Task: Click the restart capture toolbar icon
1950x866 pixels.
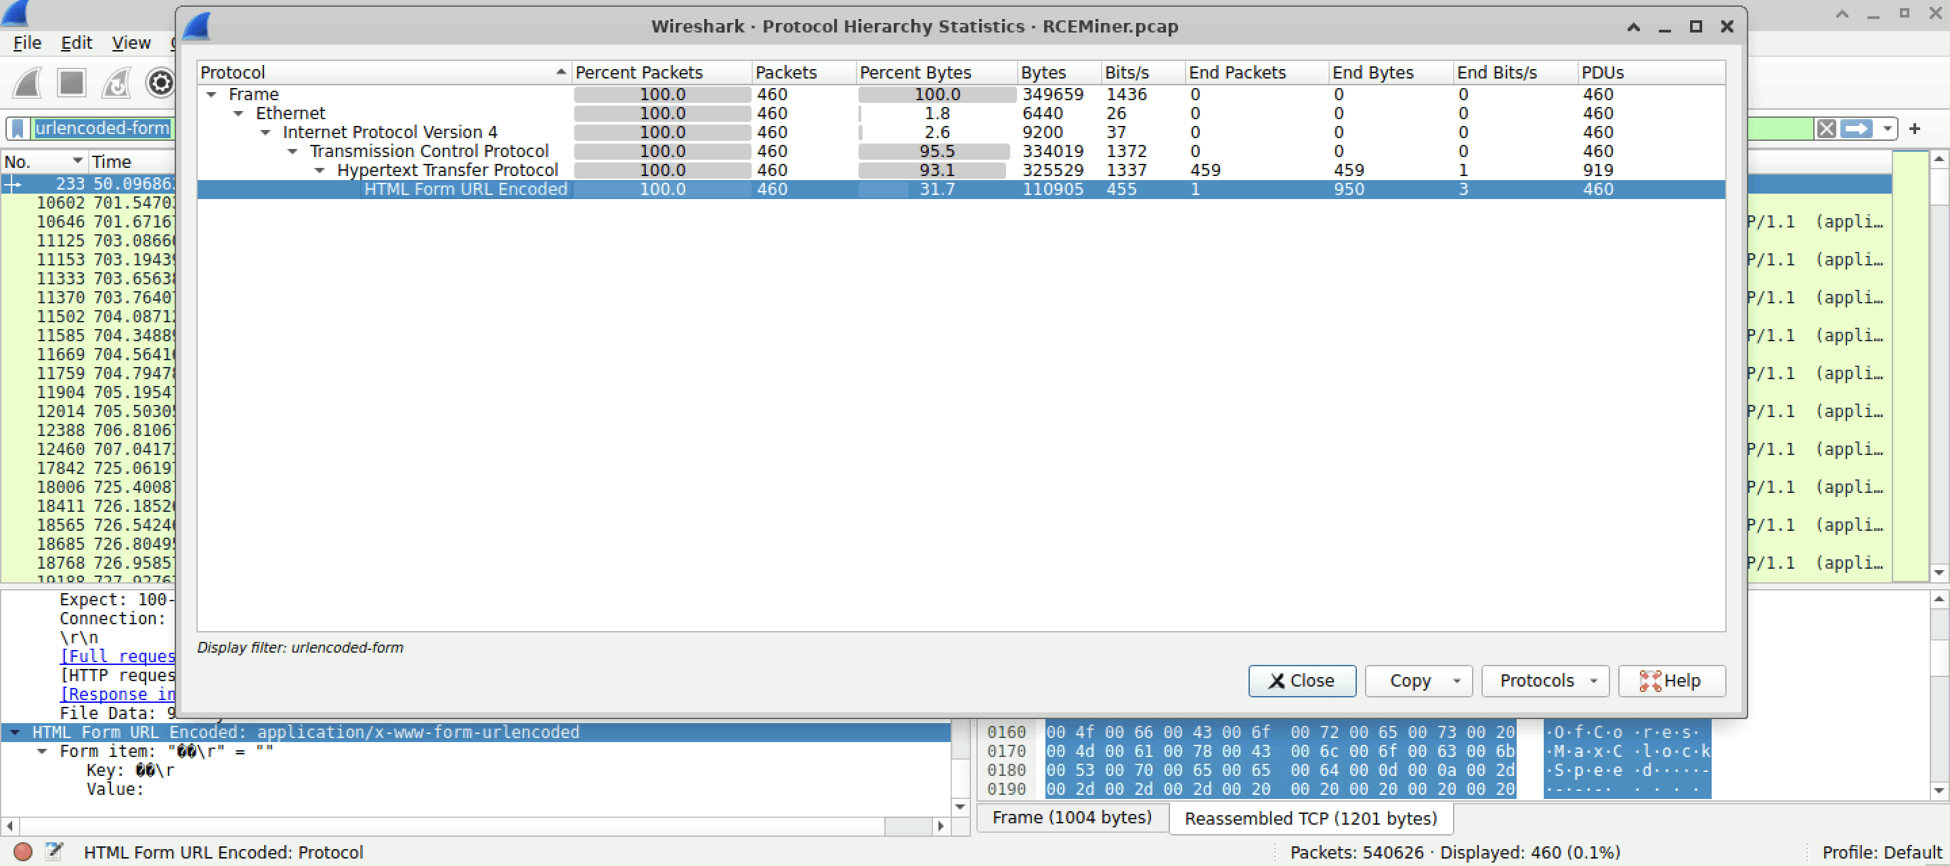Action: (x=116, y=83)
